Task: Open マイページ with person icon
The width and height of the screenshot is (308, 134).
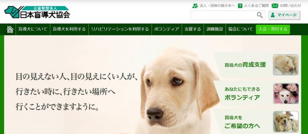Action: tap(284, 15)
